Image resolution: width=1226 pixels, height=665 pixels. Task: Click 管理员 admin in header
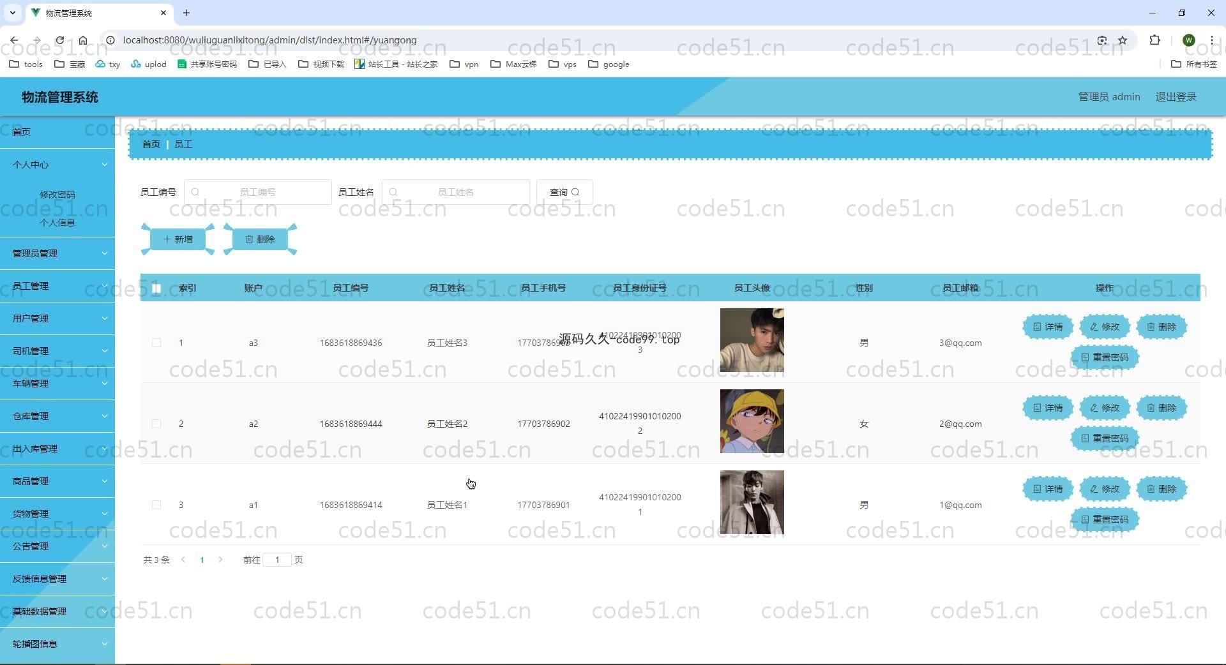[x=1109, y=97]
